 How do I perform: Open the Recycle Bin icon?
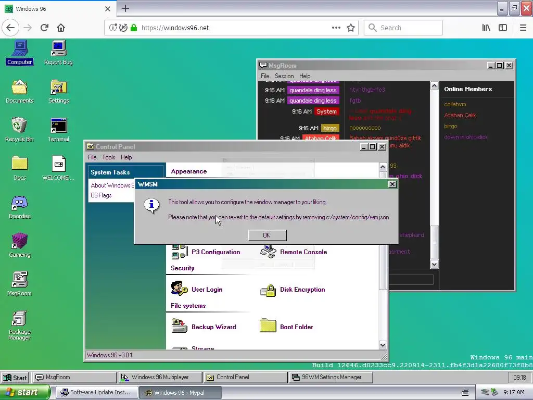[19, 130]
